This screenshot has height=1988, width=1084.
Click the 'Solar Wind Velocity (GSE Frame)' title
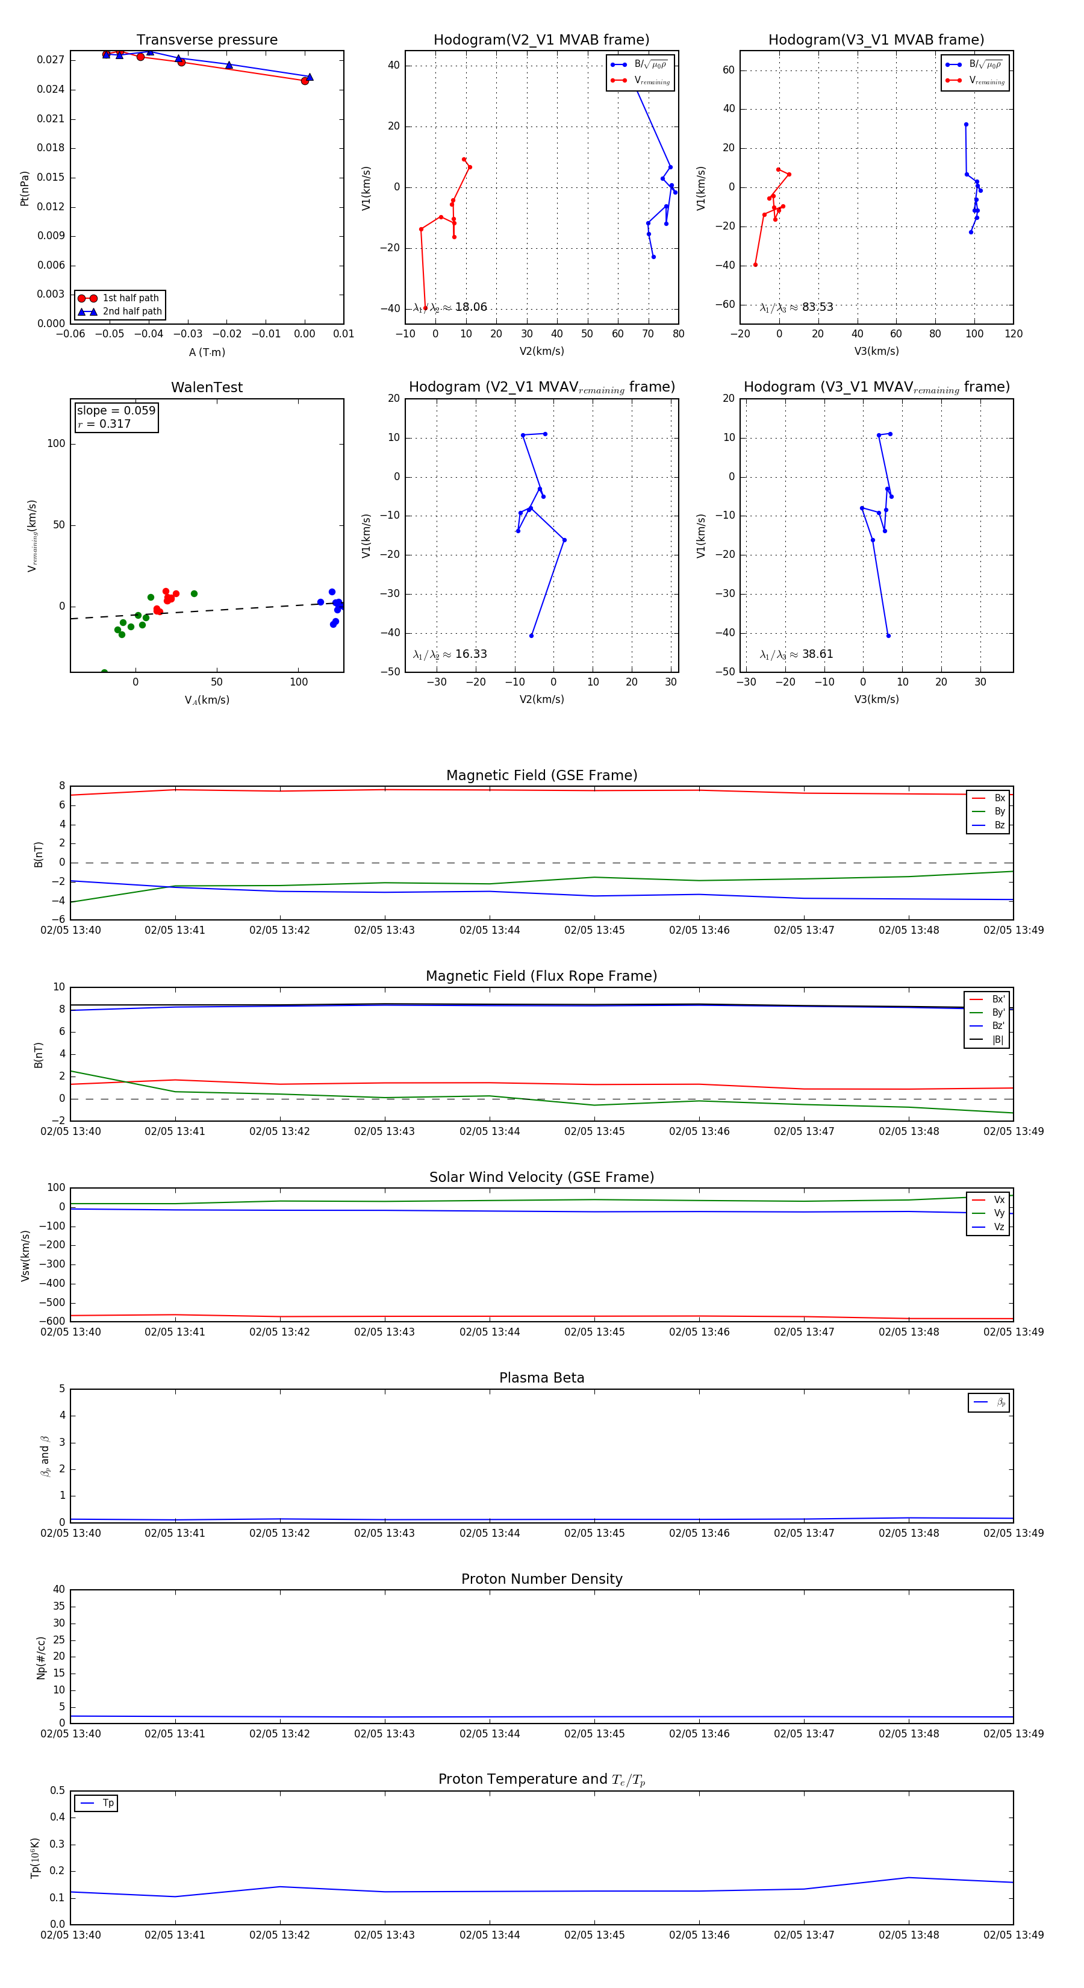pyautogui.click(x=541, y=1178)
